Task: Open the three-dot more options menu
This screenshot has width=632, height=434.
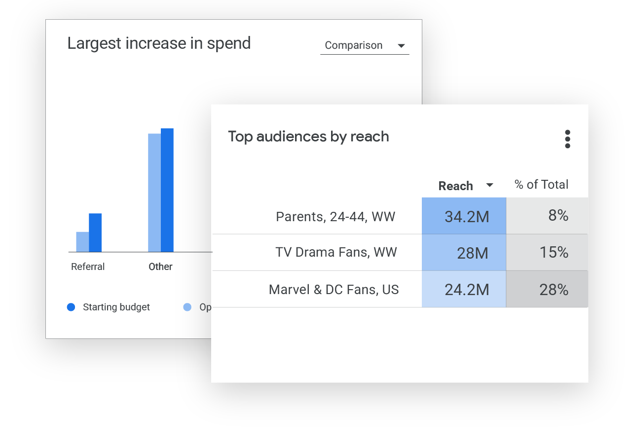Action: (x=567, y=139)
